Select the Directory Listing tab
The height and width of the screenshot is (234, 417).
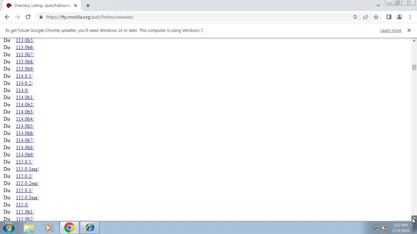click(42, 6)
